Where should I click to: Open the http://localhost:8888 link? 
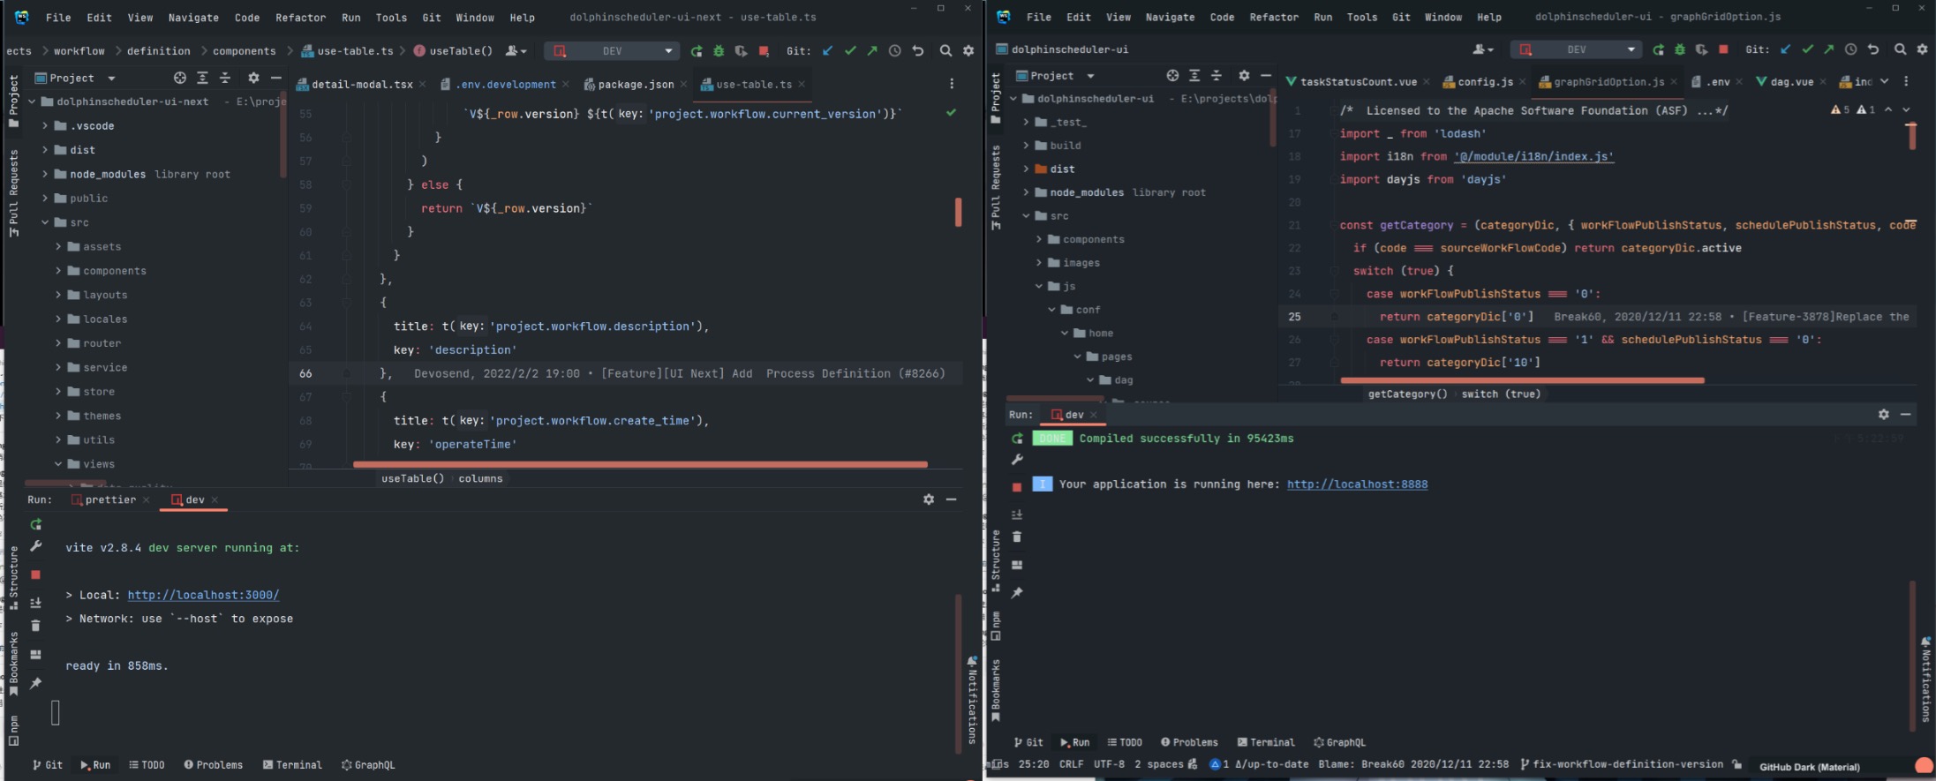click(x=1356, y=484)
